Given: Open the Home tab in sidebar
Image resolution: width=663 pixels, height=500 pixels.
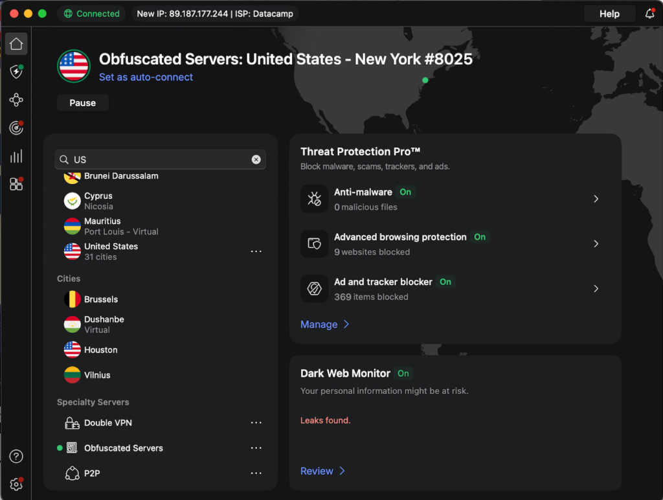Looking at the screenshot, I should click(16, 43).
